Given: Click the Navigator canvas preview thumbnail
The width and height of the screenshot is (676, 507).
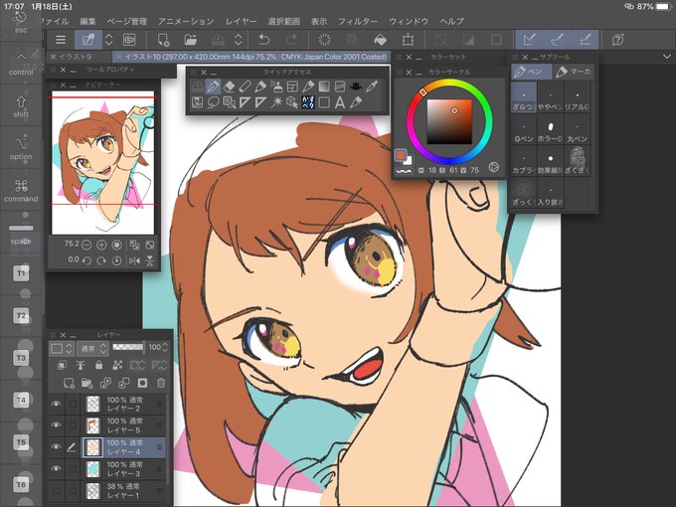Looking at the screenshot, I should click(102, 162).
